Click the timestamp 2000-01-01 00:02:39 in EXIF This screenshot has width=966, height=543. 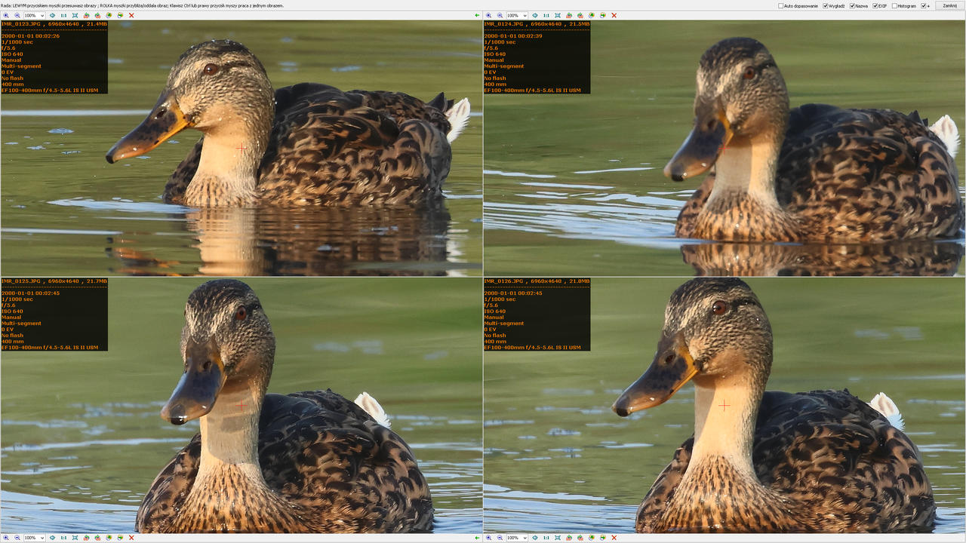[513, 36]
